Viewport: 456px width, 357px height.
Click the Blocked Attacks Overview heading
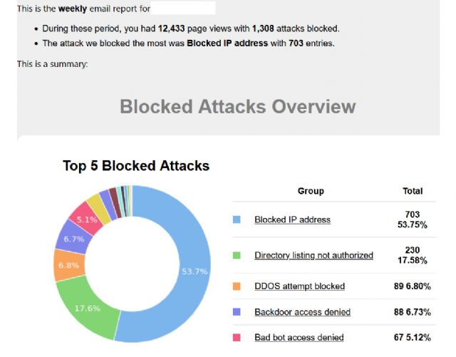click(237, 107)
